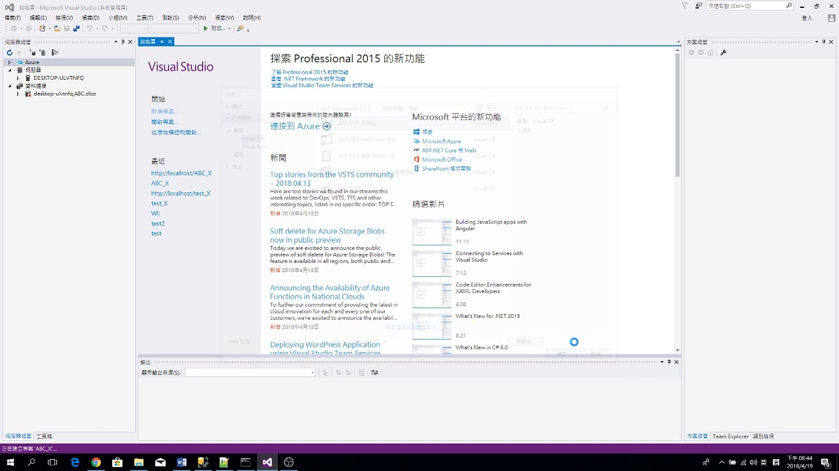This screenshot has height=471, width=839.
Task: Click the circled arrow next to 連接到 Azure
Action: coord(326,126)
